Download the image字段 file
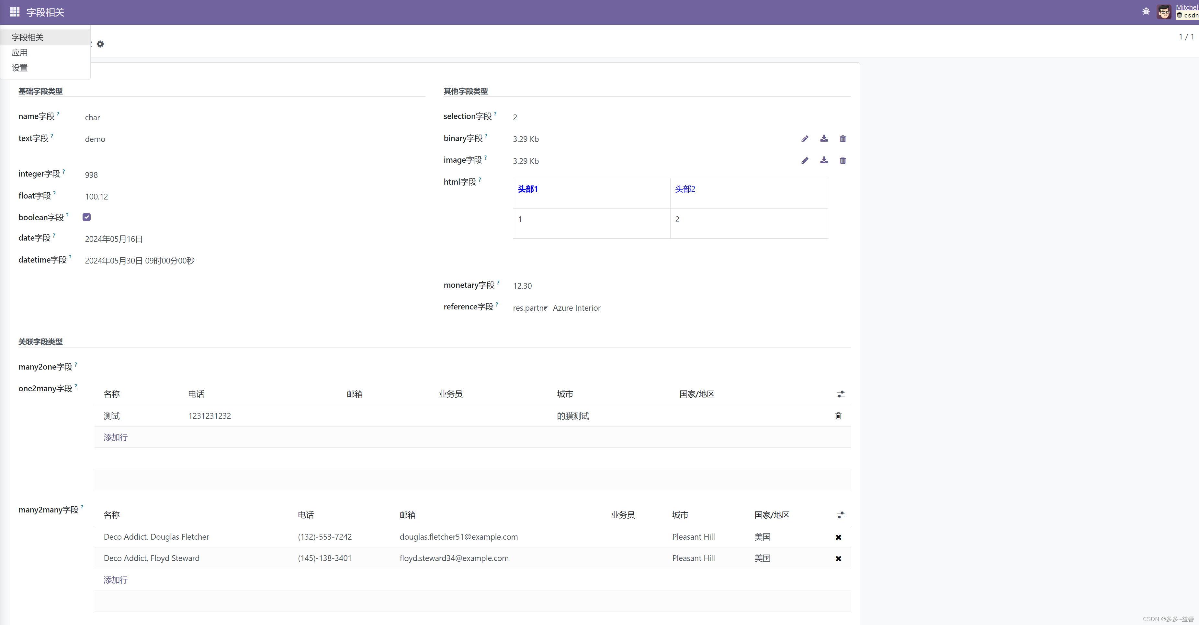 pos(824,161)
